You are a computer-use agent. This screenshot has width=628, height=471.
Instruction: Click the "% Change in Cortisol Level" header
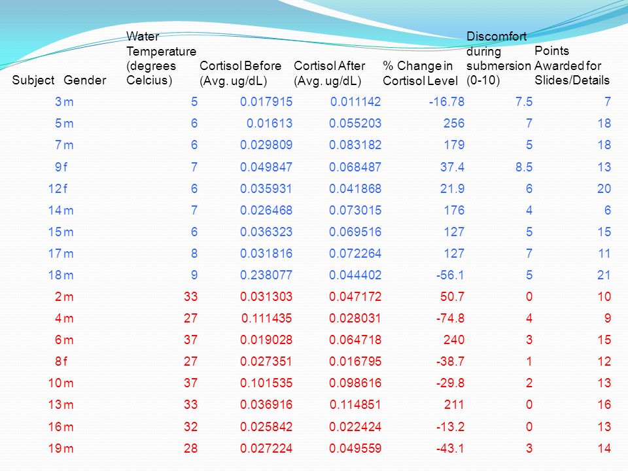[x=420, y=73]
